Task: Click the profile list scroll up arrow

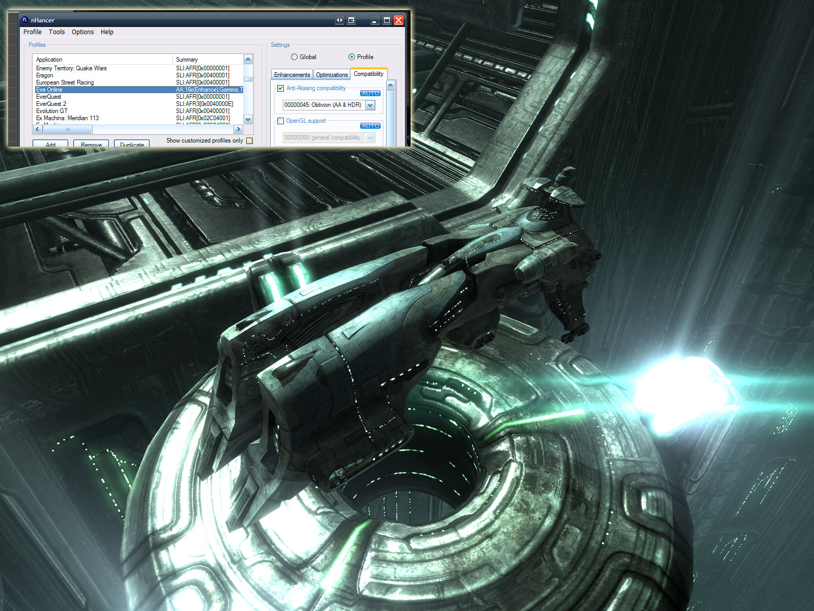Action: 248,60
